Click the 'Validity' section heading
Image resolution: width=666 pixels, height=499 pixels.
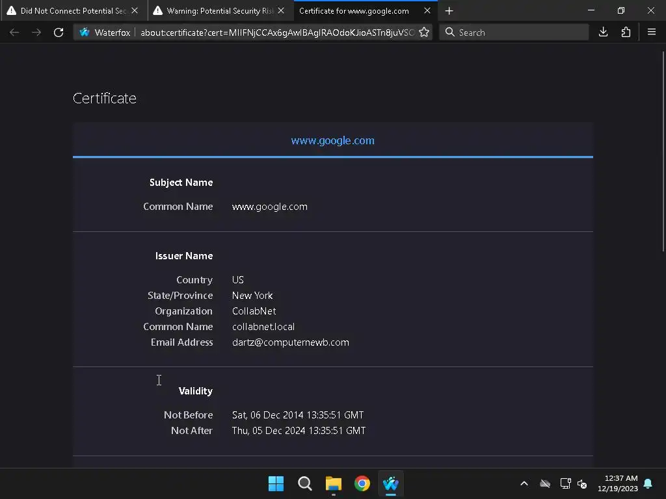point(195,391)
